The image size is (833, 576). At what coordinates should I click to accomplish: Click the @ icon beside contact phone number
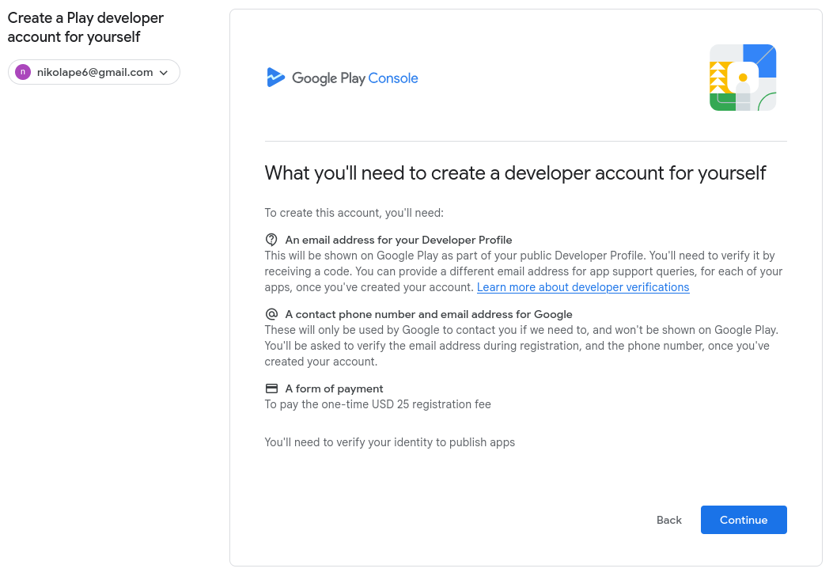[x=271, y=314]
